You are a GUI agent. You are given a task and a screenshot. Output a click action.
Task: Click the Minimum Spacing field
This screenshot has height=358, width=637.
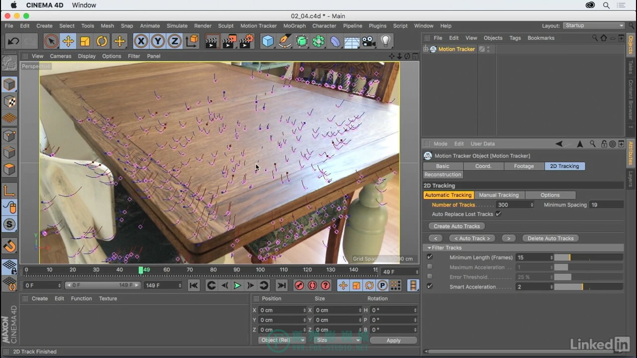(606, 205)
